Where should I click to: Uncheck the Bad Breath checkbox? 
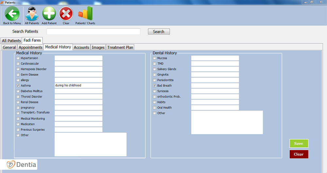[154, 86]
